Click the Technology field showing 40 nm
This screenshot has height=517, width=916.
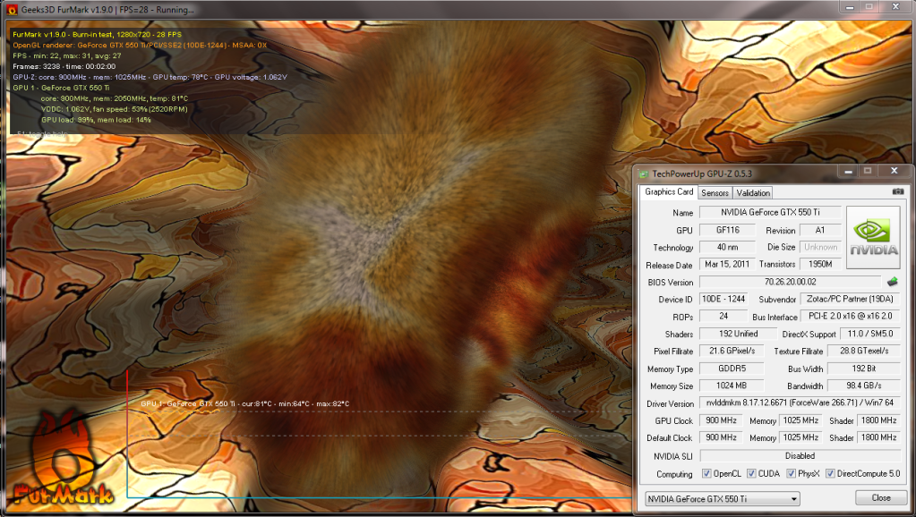(727, 247)
